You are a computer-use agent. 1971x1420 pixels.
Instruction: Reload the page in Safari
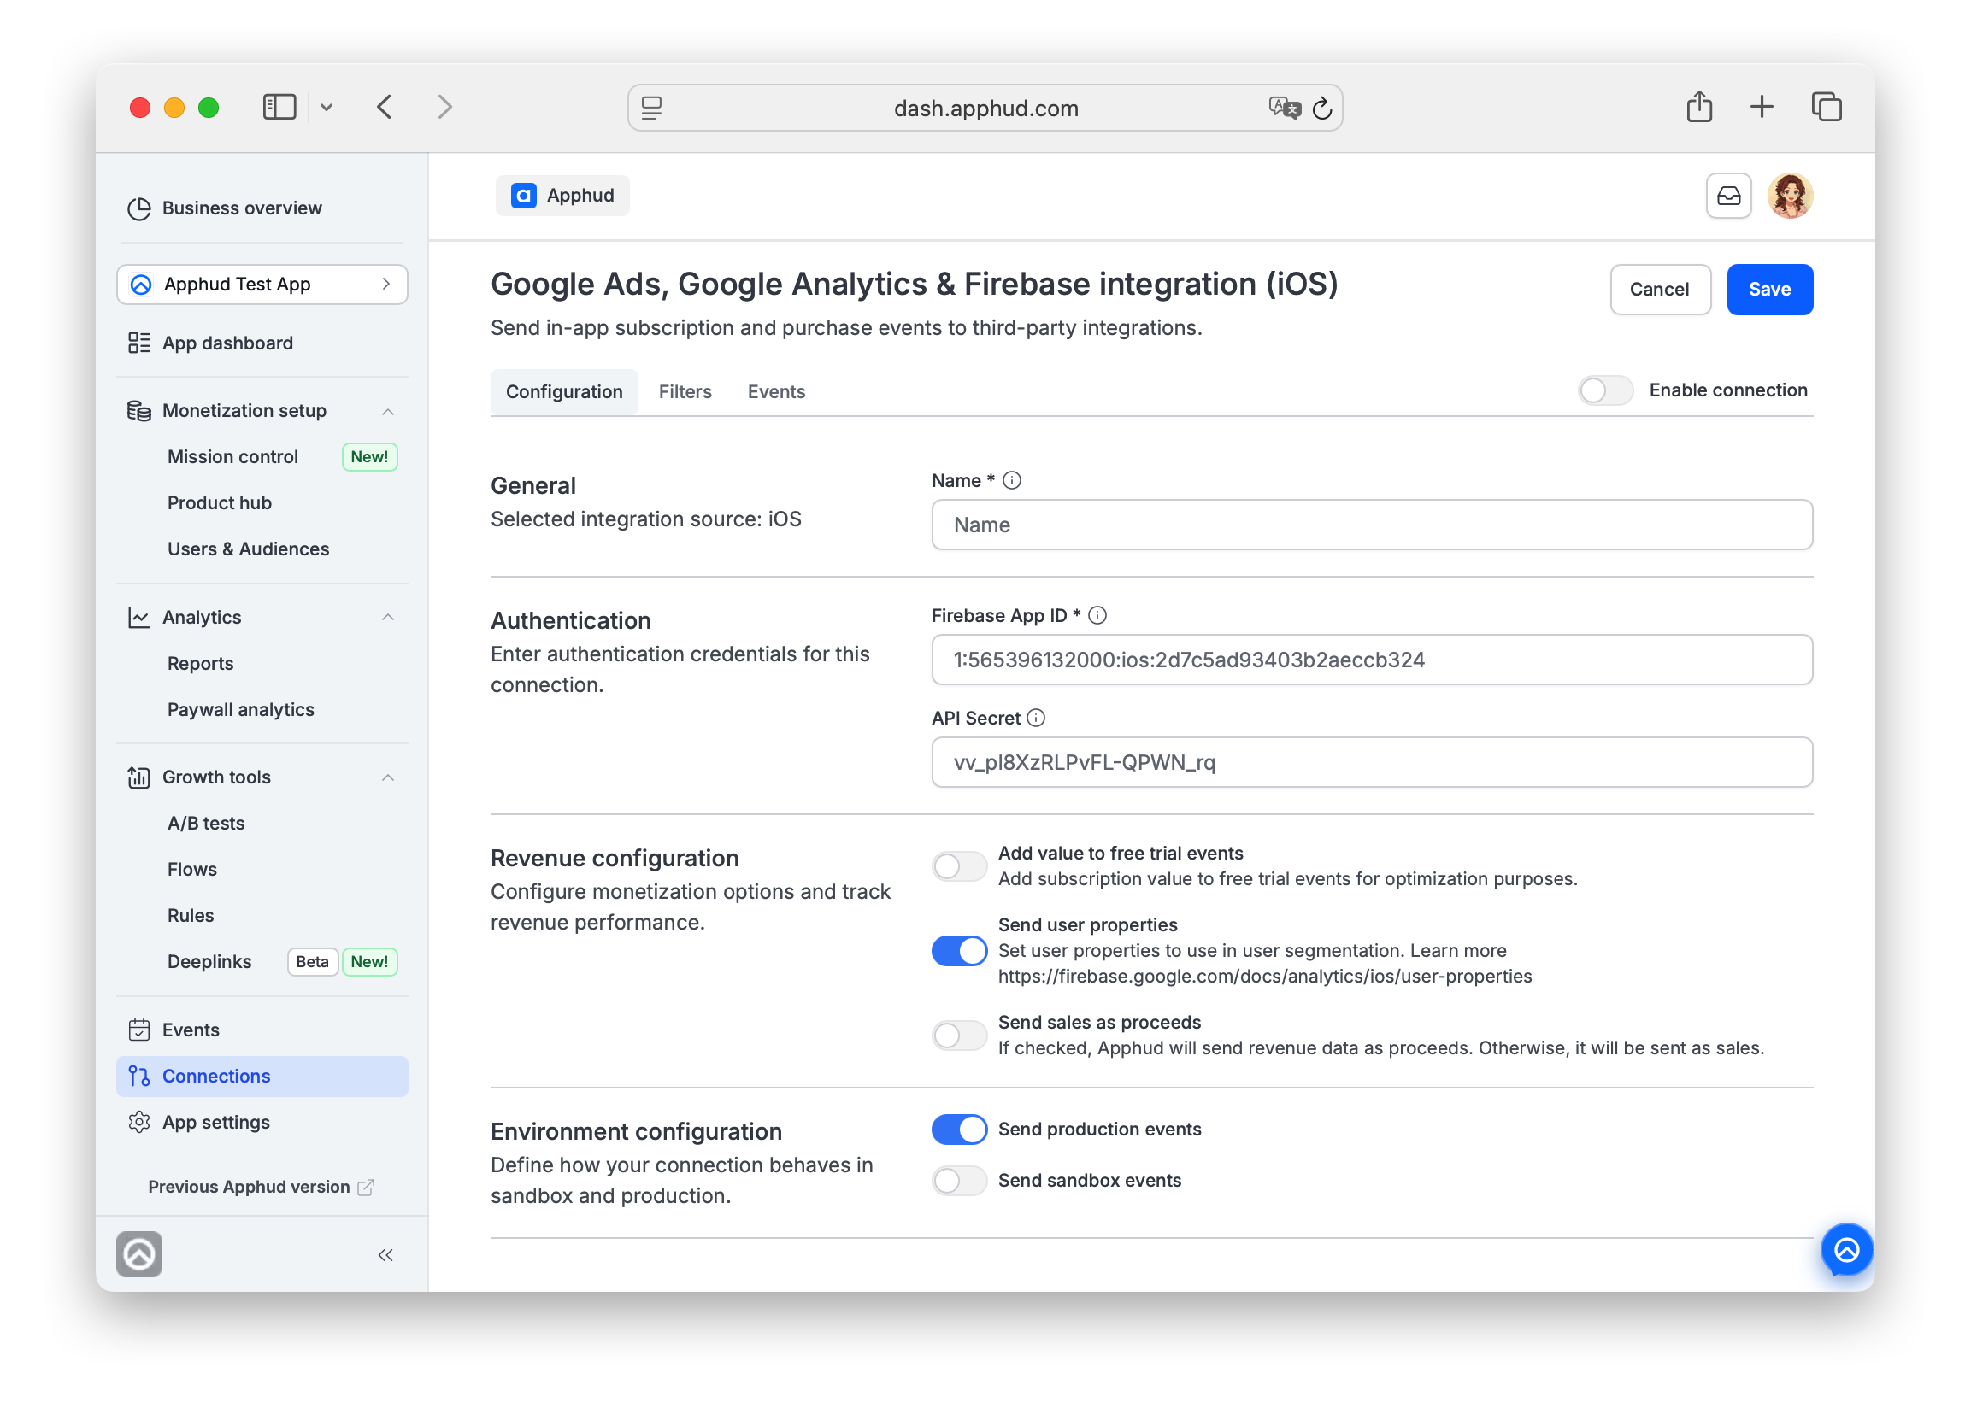pyautogui.click(x=1321, y=108)
